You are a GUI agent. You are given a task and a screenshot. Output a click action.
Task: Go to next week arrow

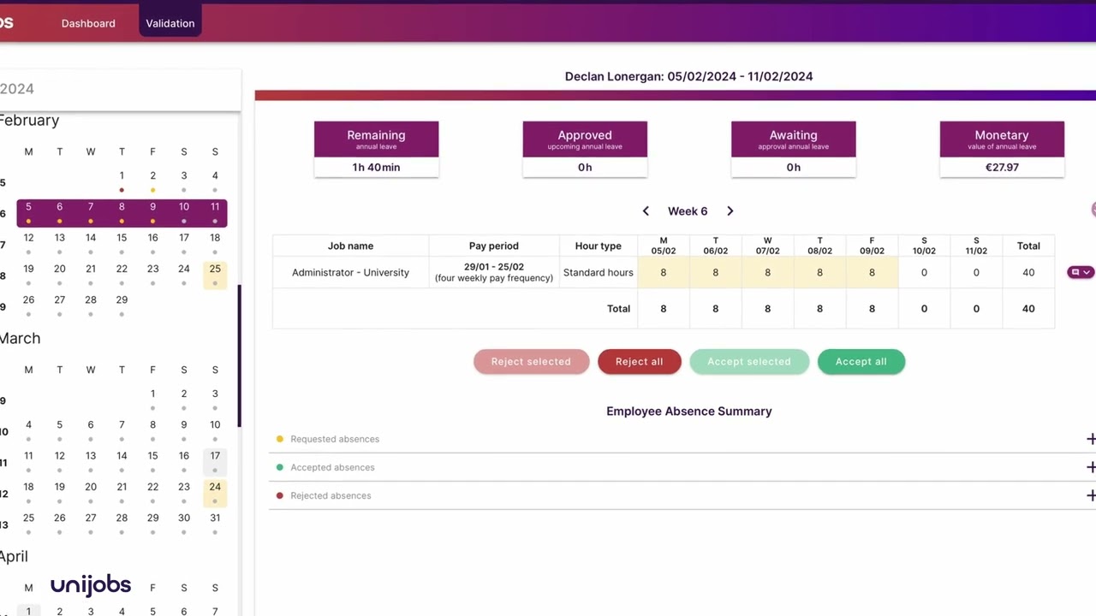click(730, 211)
